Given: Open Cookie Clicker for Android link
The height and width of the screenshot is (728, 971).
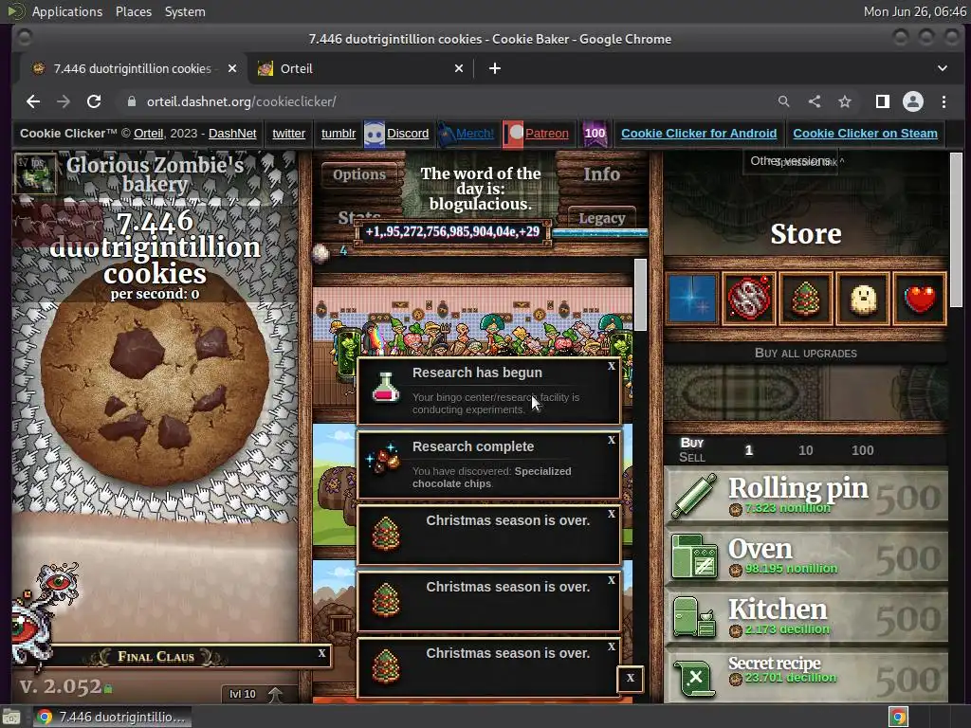Looking at the screenshot, I should pos(699,133).
